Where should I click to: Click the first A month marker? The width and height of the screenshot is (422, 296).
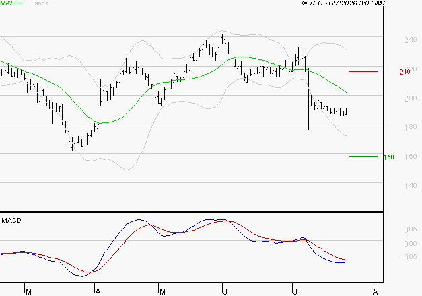point(98,291)
